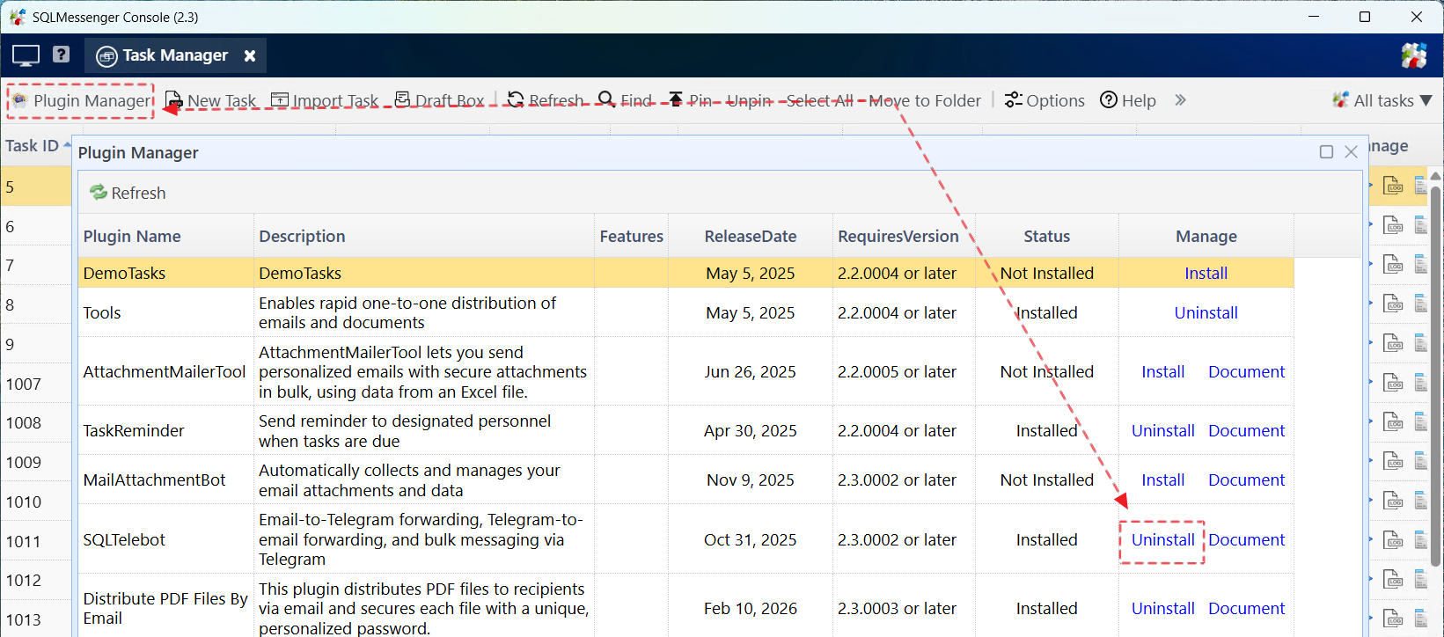Click the Status column header
The image size is (1444, 637).
(1047, 236)
